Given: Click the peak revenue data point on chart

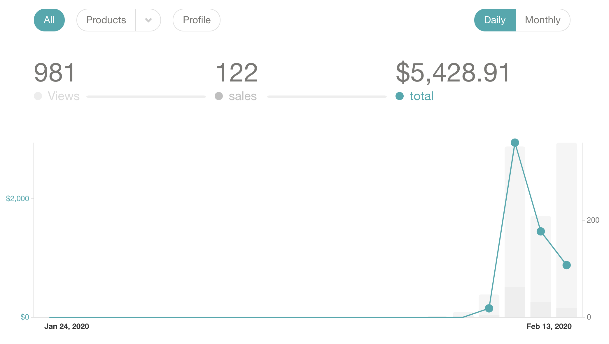Looking at the screenshot, I should coord(515,143).
